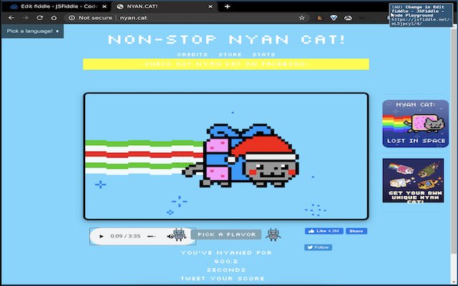Image resolution: width=458 pixels, height=286 pixels.
Task: Click the 400.2 seconds counter
Action: (x=226, y=261)
